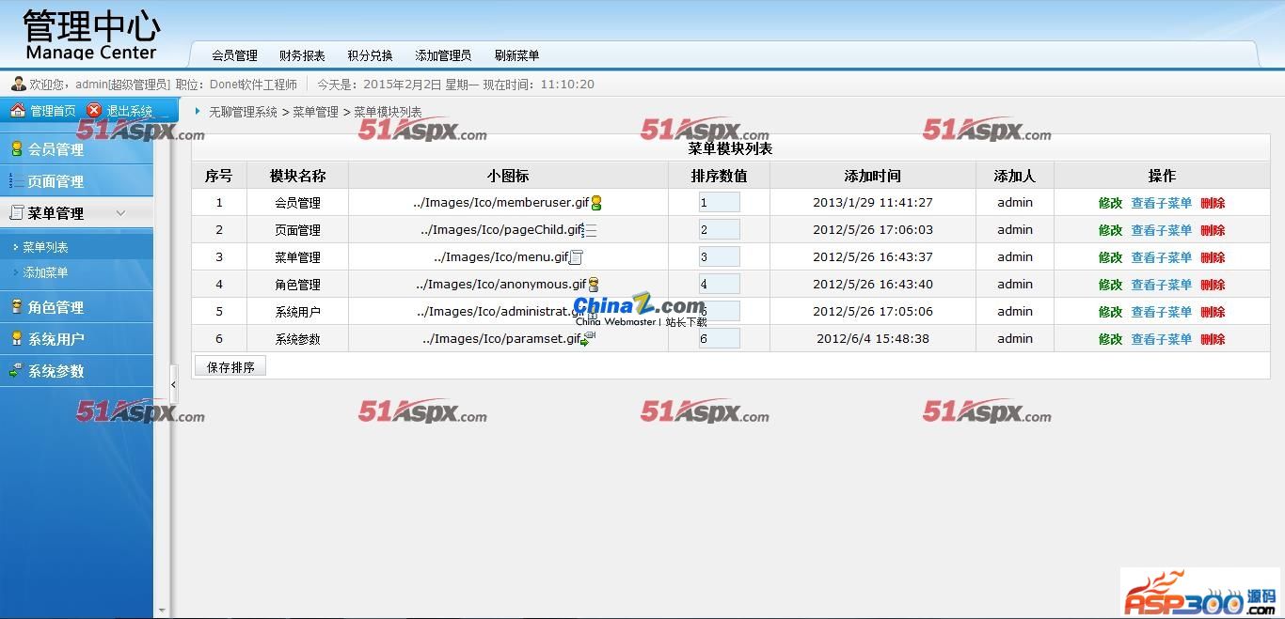Collapse the 菜单管理 section chevron
The width and height of the screenshot is (1285, 619).
(x=120, y=213)
